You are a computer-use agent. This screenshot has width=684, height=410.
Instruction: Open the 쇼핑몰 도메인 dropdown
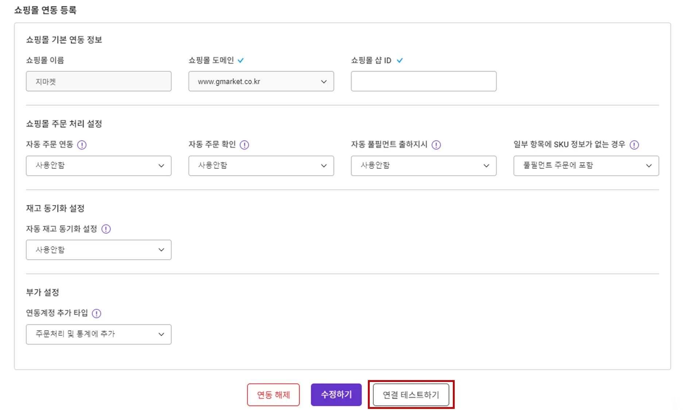tap(261, 81)
